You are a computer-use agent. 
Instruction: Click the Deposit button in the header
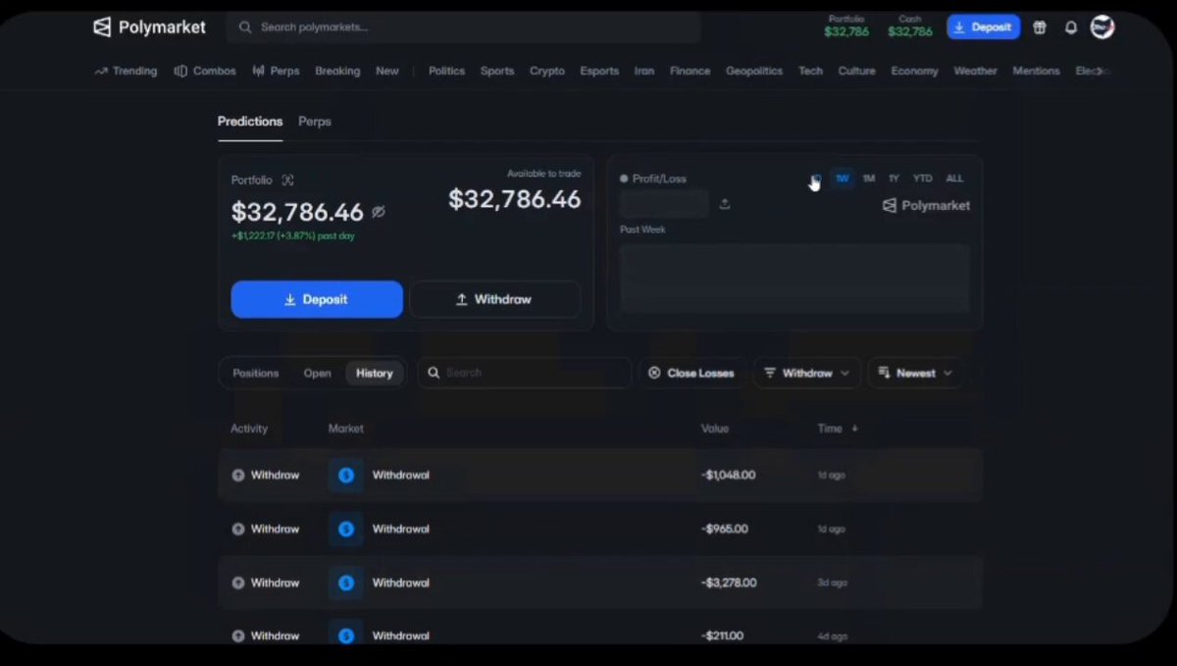(983, 27)
